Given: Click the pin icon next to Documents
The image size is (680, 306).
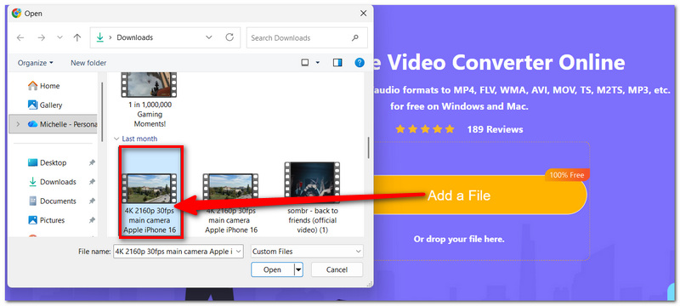Looking at the screenshot, I should pyautogui.click(x=92, y=201).
